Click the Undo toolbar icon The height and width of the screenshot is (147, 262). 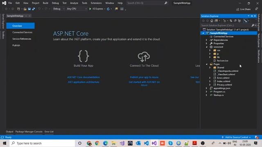pyautogui.click(x=39, y=9)
